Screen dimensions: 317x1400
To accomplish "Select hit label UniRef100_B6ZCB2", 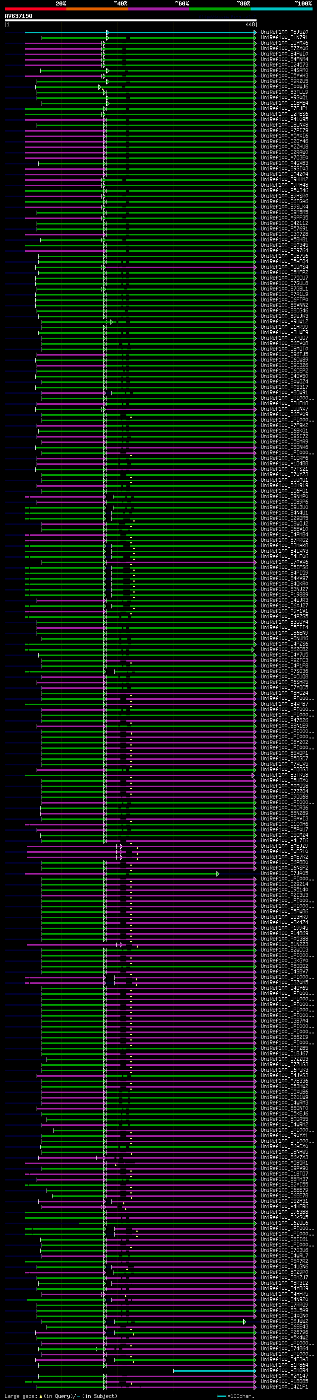I will [284, 649].
